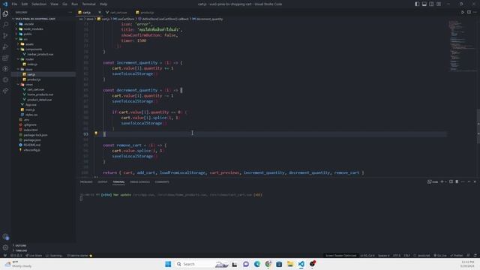Close the cart.js editor tab
The image size is (480, 270).
[x=100, y=12]
